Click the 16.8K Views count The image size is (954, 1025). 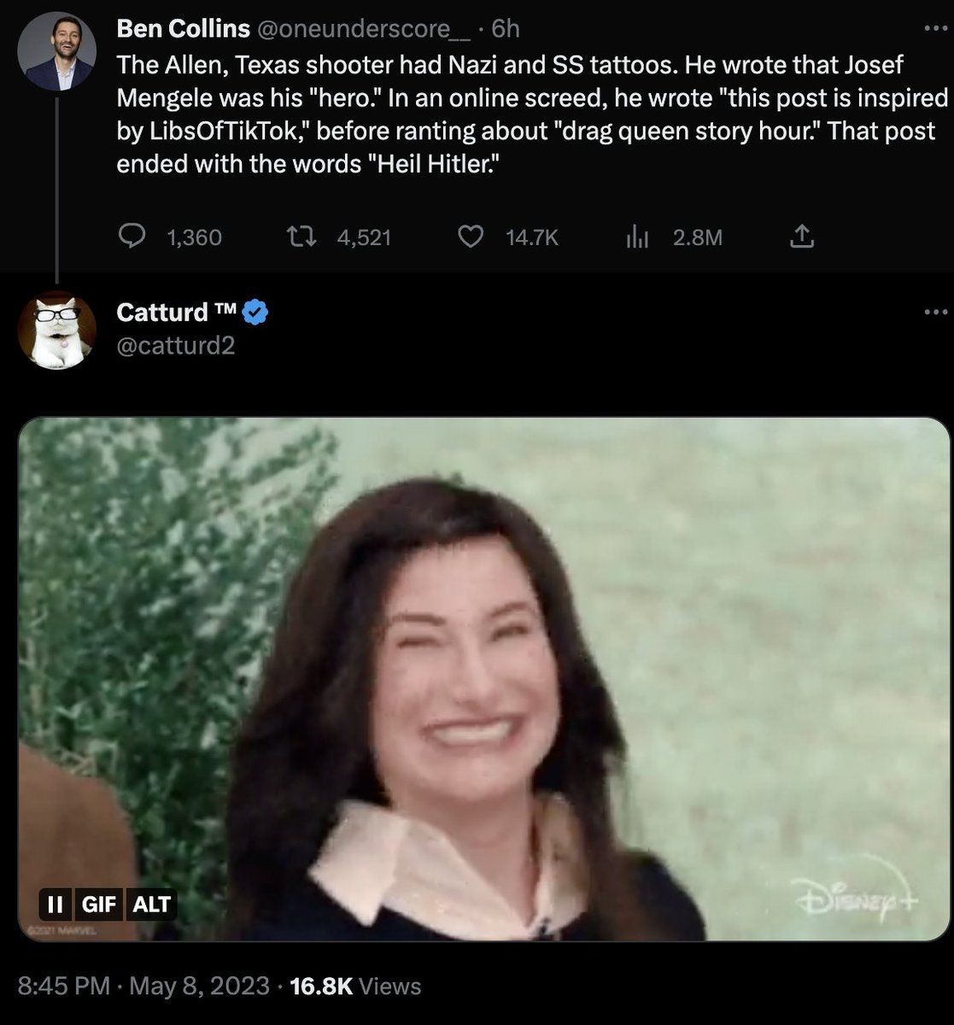pos(355,987)
